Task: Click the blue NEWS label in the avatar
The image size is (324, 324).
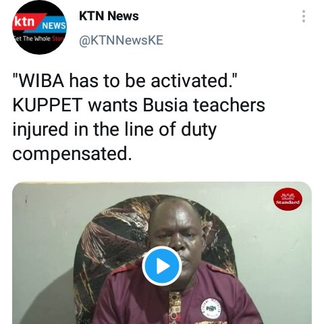Action: (54, 26)
